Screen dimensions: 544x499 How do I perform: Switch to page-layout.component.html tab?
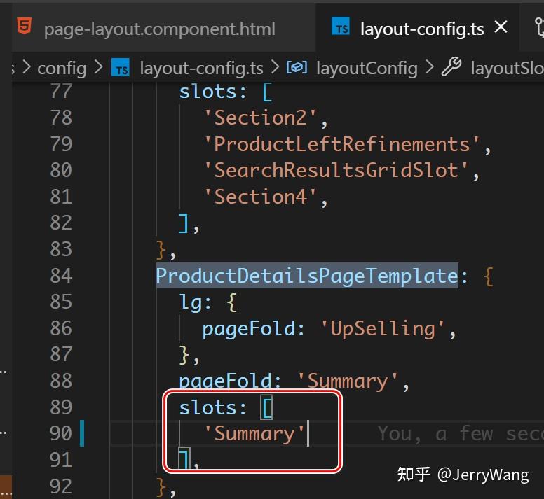pos(160,29)
